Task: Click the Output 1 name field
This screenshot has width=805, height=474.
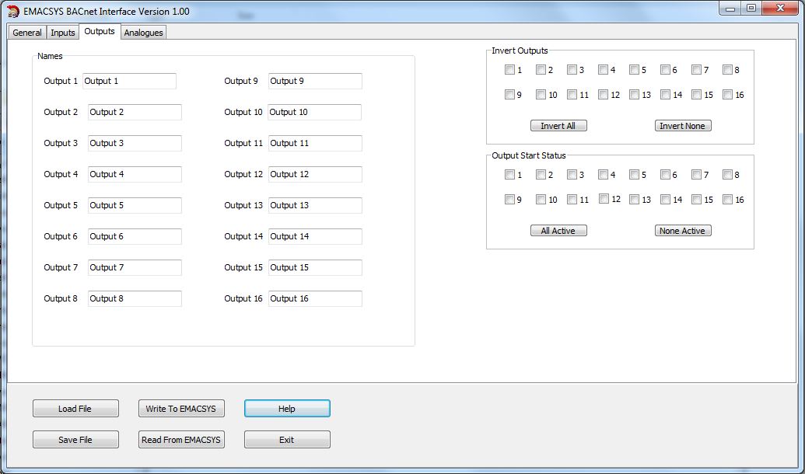Action: tap(129, 82)
